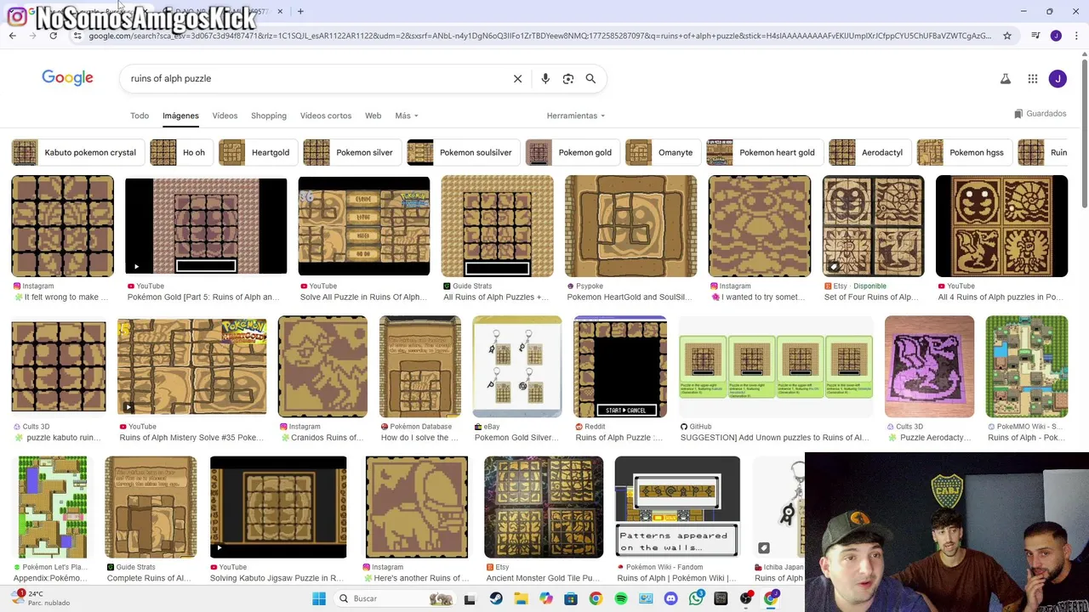Open the media control toolbar icon
The image size is (1089, 612).
point(1035,36)
